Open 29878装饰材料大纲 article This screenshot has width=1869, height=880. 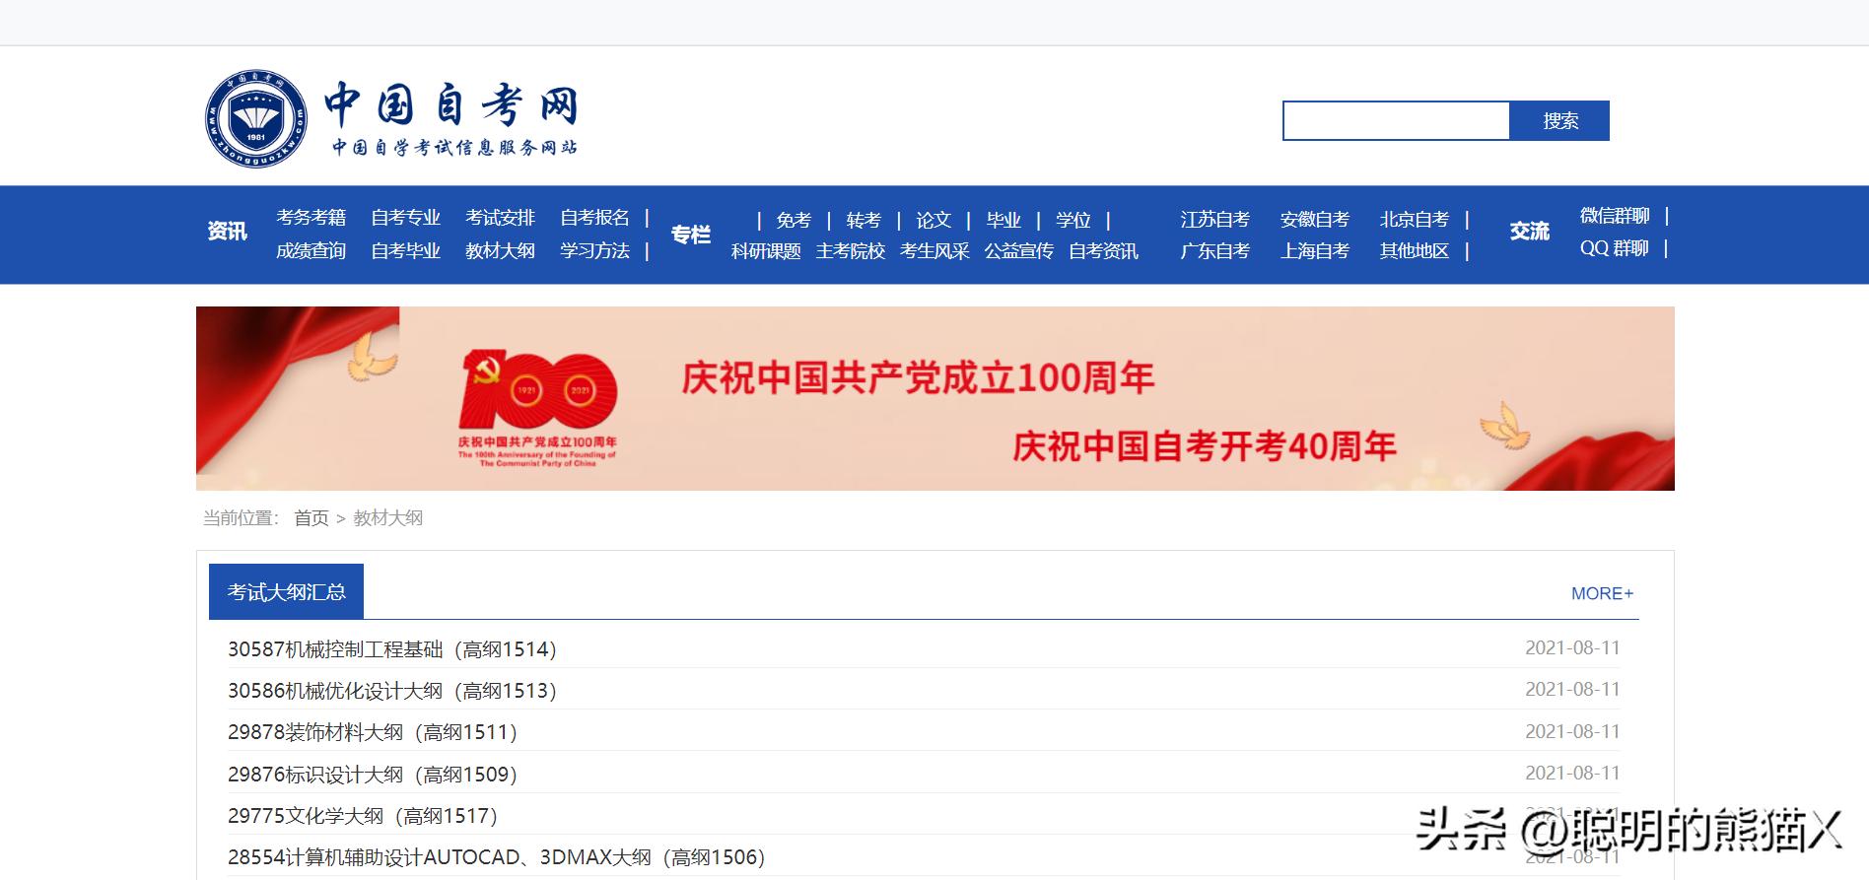(373, 732)
